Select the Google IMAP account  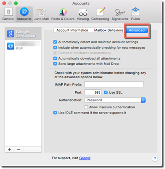click(23, 34)
